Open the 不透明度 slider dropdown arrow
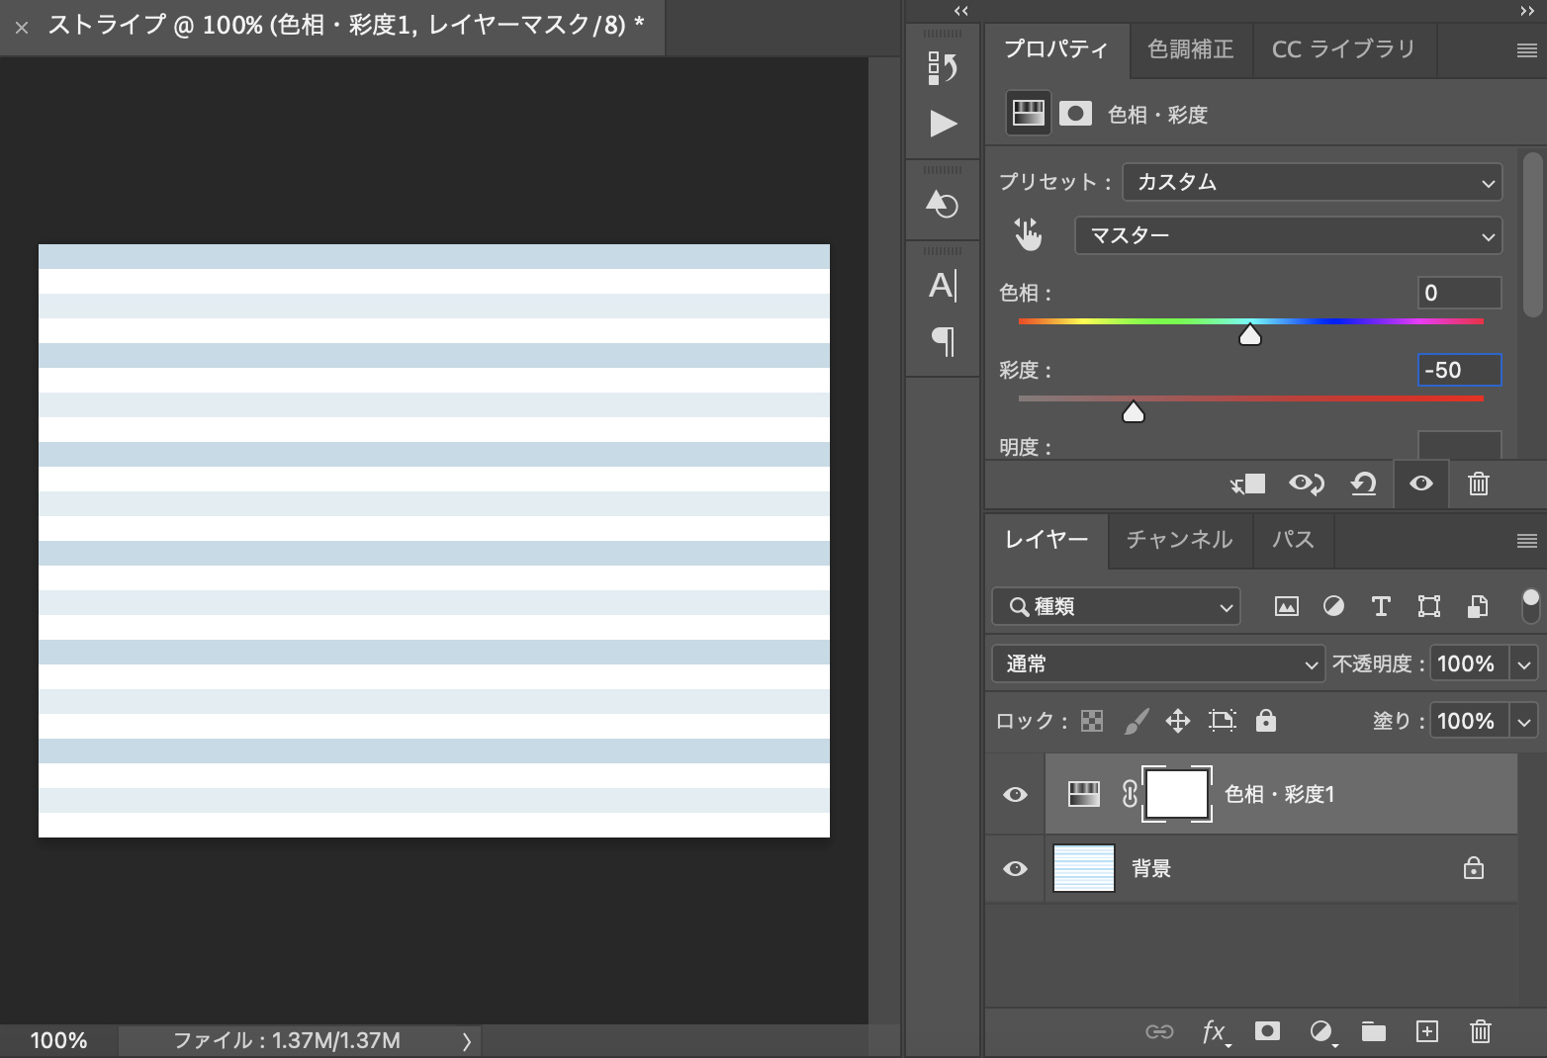Viewport: 1547px width, 1058px height. coord(1524,663)
